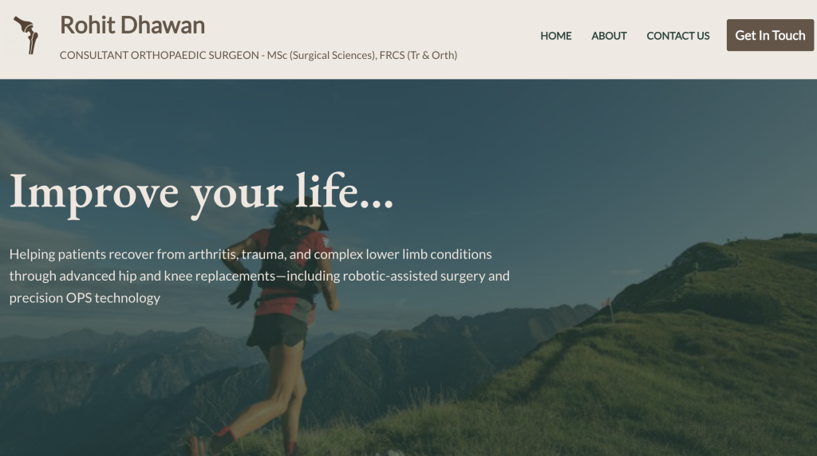Click the runner's black glove
Screen dimensions: 817x456
(240, 293)
